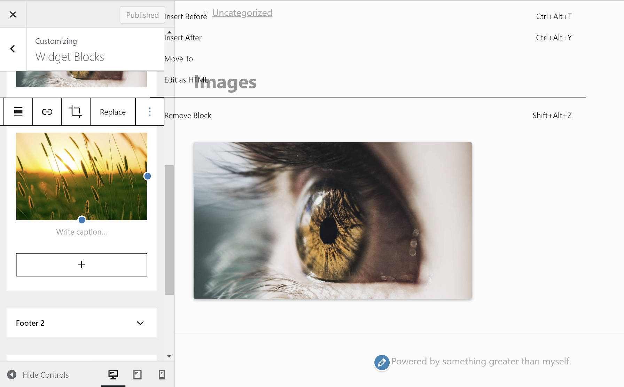624x387 pixels.
Task: Click the Write caption field
Action: (x=81, y=232)
